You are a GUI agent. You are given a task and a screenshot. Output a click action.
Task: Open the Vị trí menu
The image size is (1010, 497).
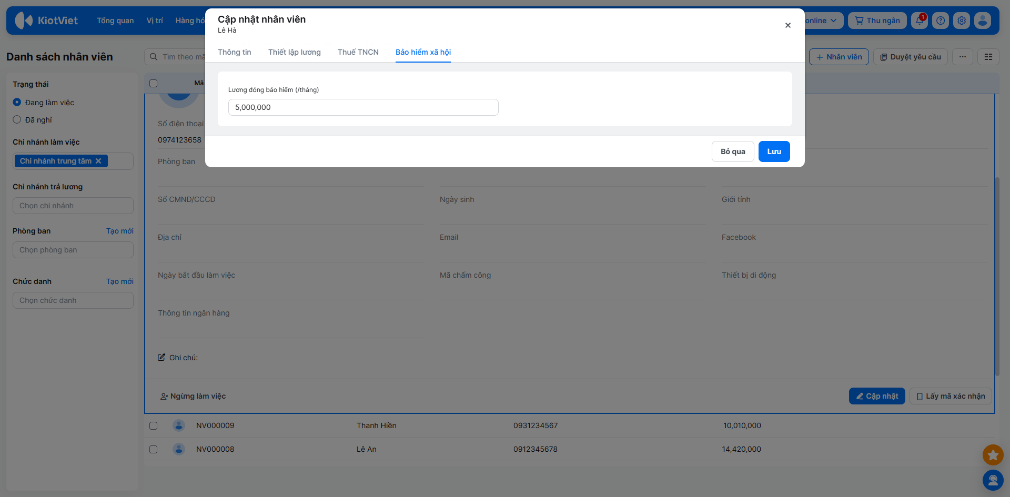pos(155,21)
